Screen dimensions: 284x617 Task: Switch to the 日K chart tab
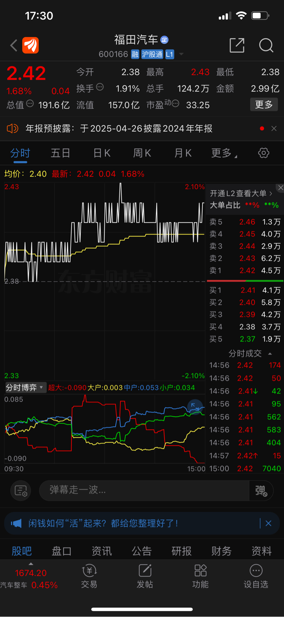pos(102,153)
